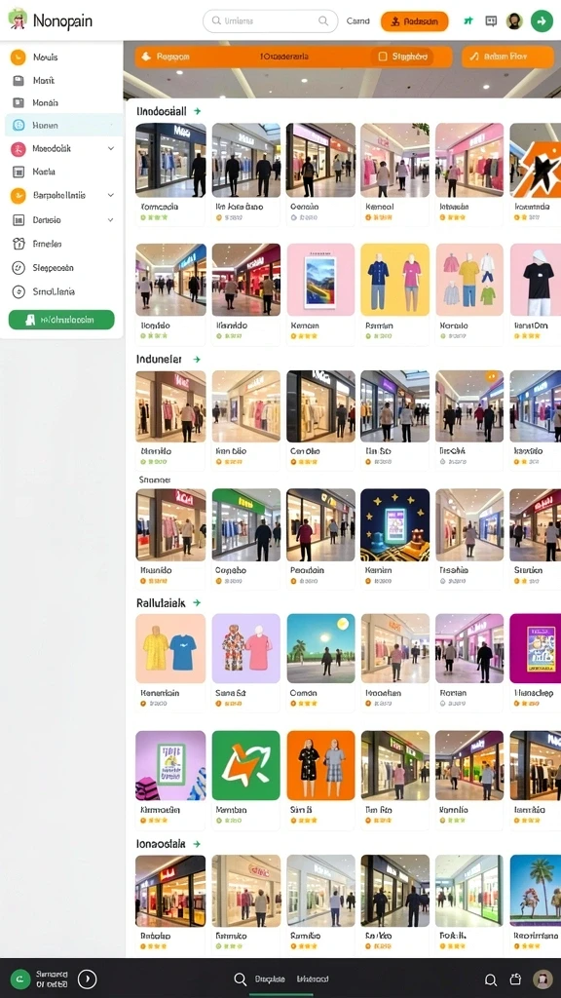This screenshot has width=561, height=998.
Task: Open the orange star logo thumbnail
Action: (535, 160)
